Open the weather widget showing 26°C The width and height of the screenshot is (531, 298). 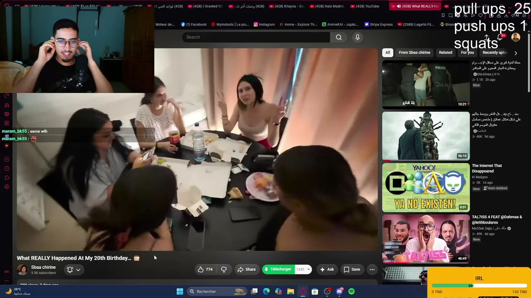[x=17, y=291]
